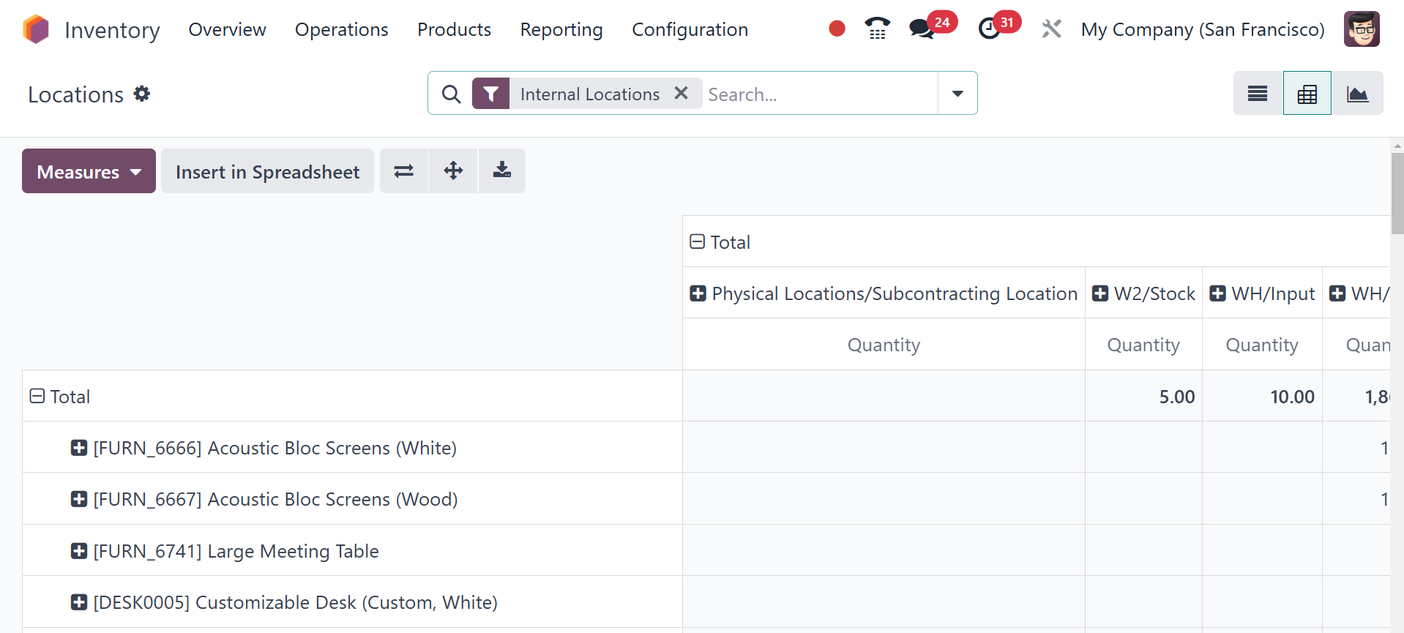This screenshot has width=1404, height=633.
Task: Switch to the list view
Action: point(1257,94)
